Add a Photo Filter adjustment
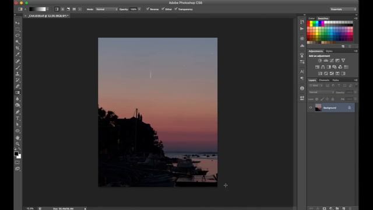The width and height of the screenshot is (373, 210). pos(335,67)
